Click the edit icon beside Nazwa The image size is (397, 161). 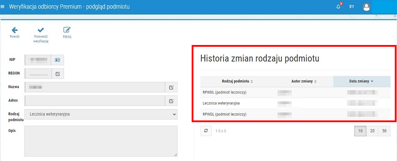(x=171, y=87)
